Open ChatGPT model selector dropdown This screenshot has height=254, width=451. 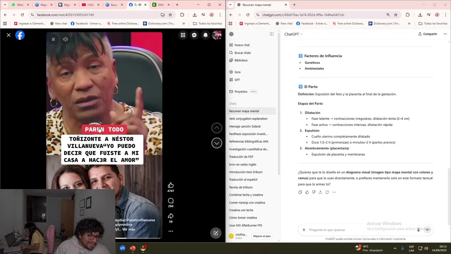coord(294,34)
